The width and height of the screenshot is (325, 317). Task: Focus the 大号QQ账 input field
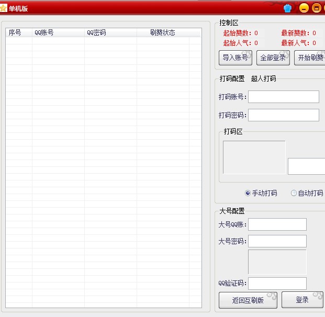click(277, 224)
